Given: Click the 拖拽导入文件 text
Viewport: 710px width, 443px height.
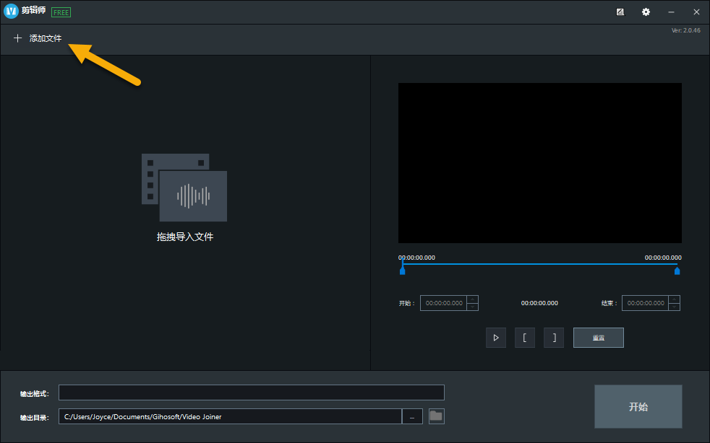Looking at the screenshot, I should point(185,237).
